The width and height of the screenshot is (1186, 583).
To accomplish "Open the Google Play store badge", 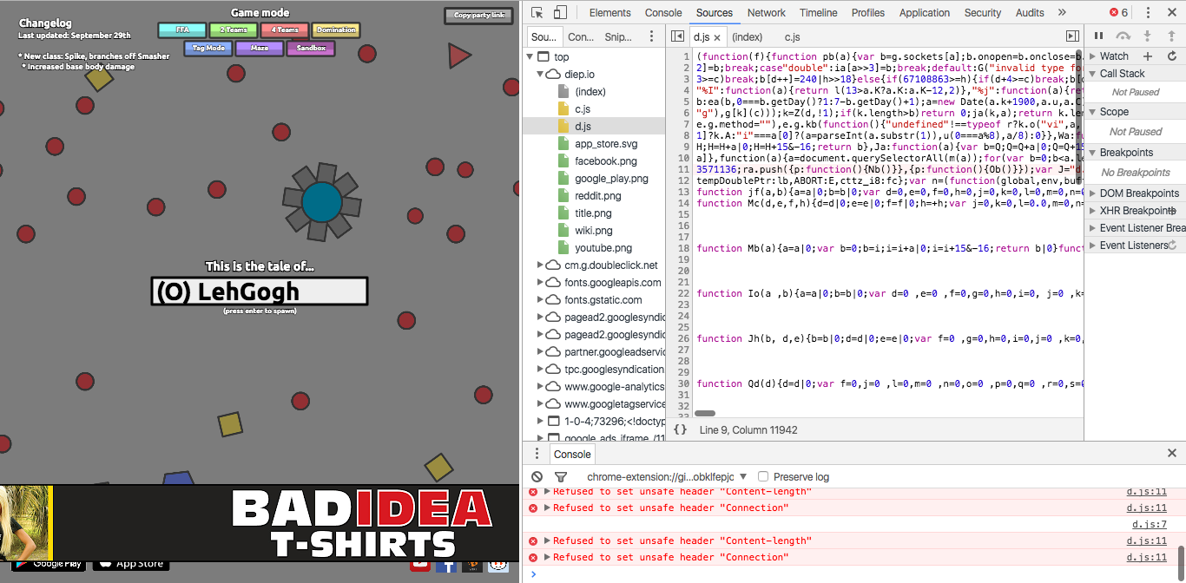I will click(x=49, y=564).
